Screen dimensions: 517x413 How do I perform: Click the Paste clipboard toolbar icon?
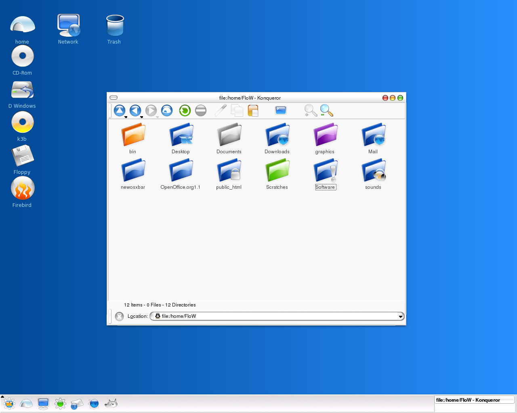pos(253,110)
